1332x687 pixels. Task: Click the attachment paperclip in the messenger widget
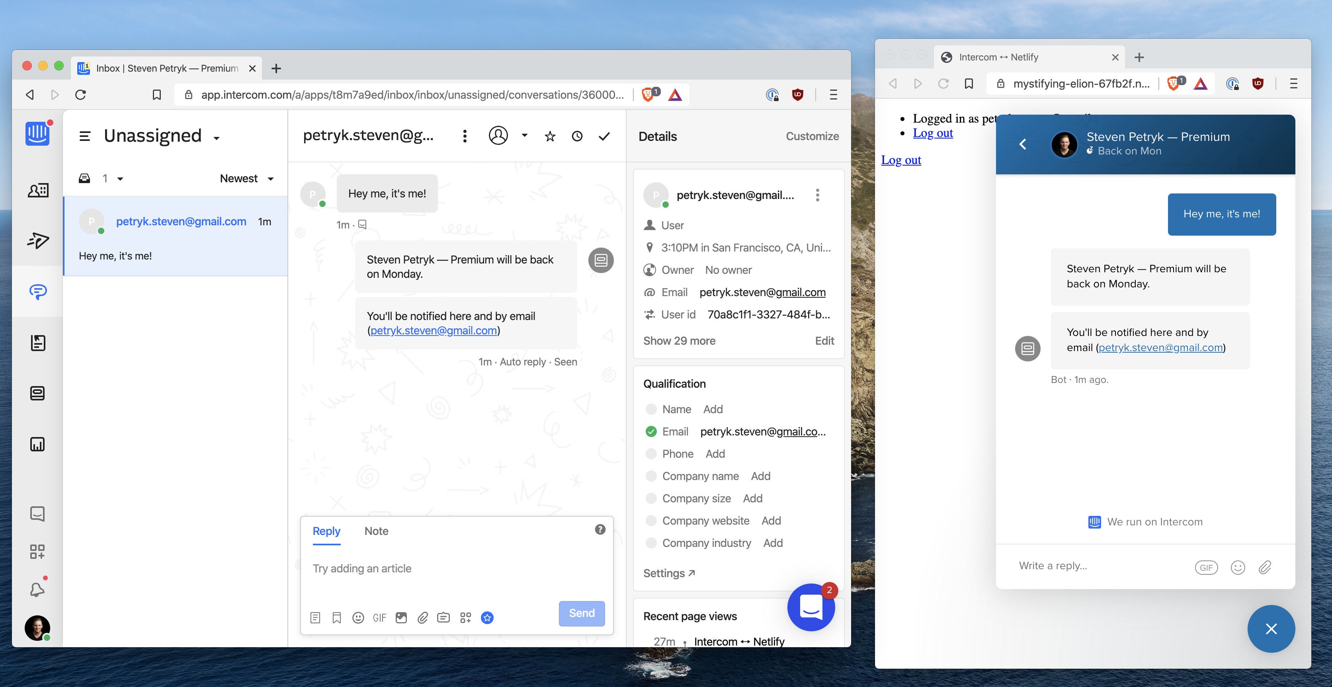point(1265,567)
